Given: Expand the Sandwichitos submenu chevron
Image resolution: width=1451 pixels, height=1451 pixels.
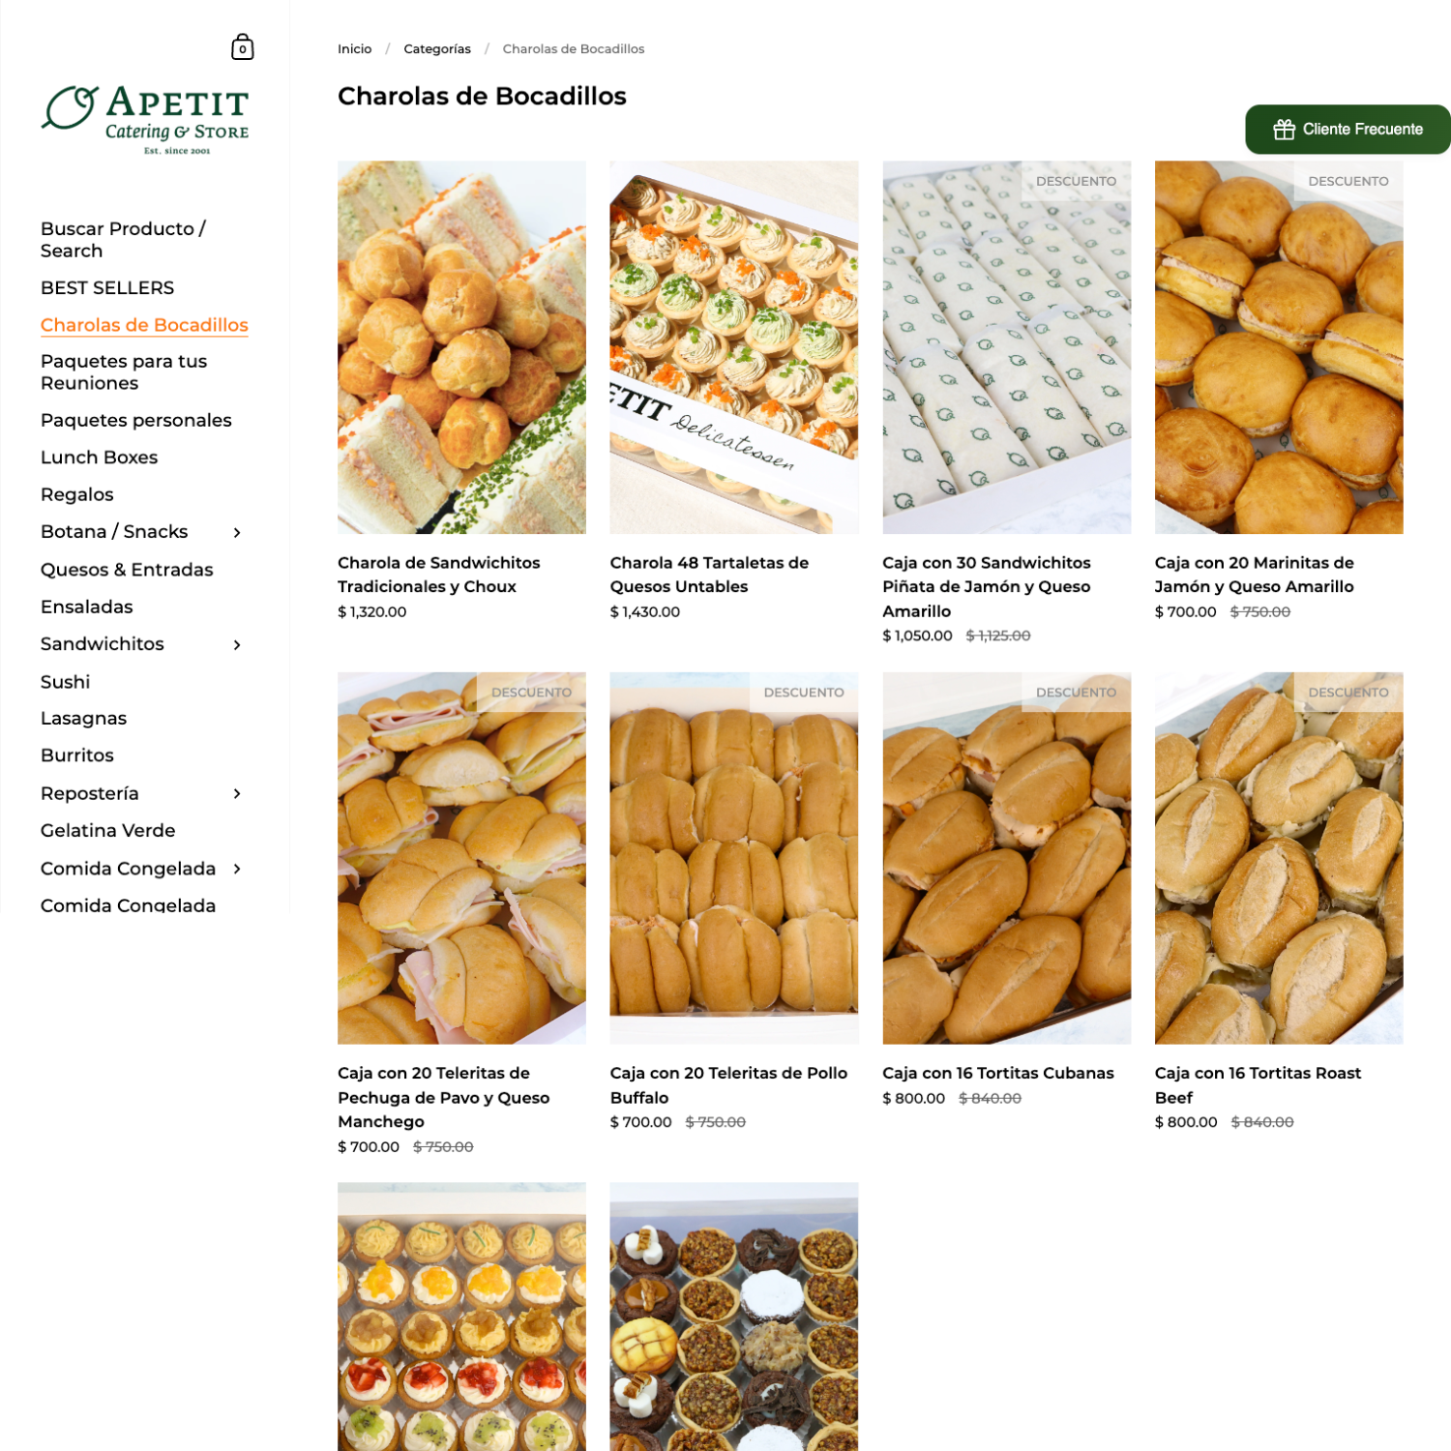Looking at the screenshot, I should (237, 645).
